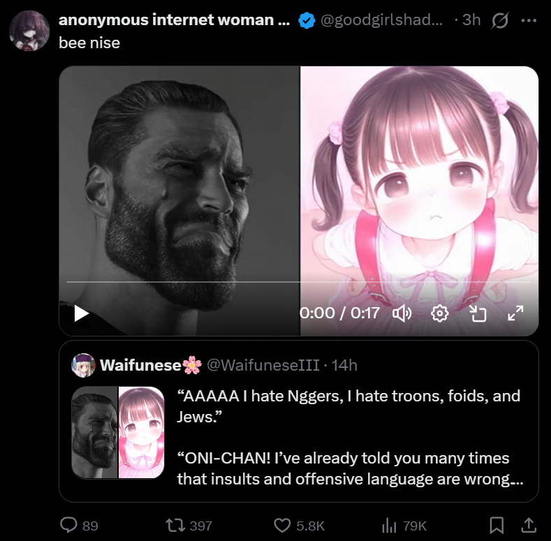Expand the video to fullscreen
551x541 pixels.
(x=515, y=313)
